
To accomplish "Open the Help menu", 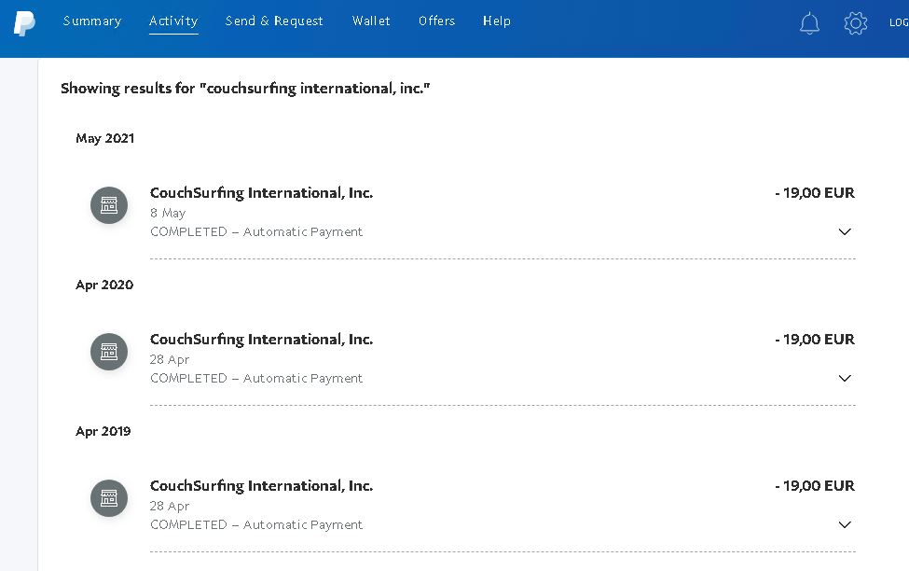I will tap(496, 21).
